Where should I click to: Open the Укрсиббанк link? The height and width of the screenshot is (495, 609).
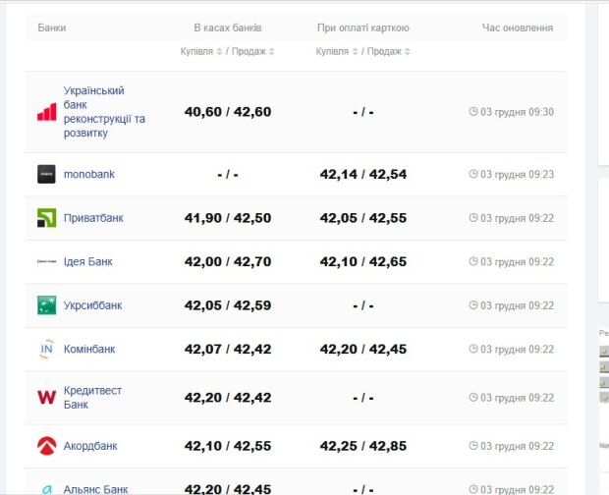click(92, 305)
